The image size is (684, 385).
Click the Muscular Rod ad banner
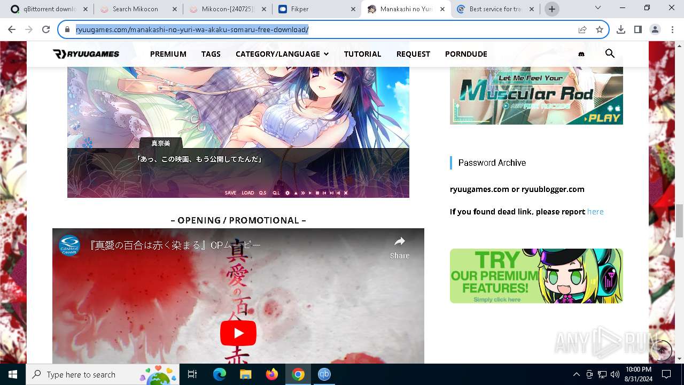coord(537,95)
